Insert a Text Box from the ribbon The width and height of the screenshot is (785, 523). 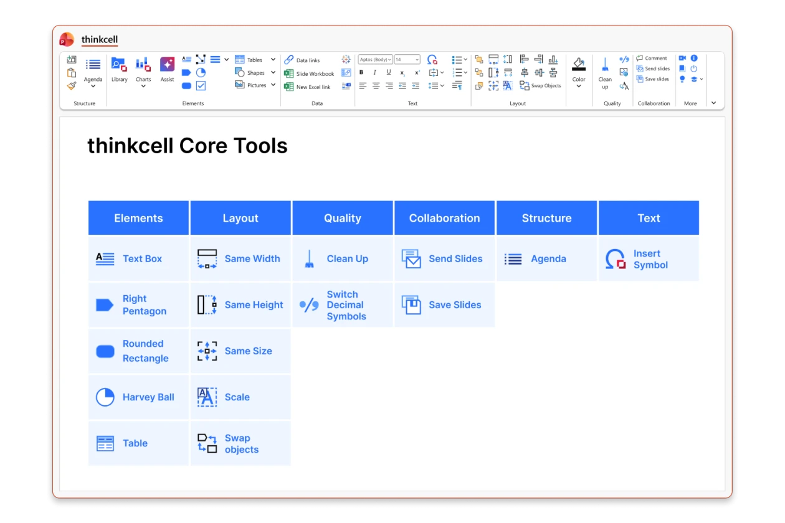(x=186, y=60)
